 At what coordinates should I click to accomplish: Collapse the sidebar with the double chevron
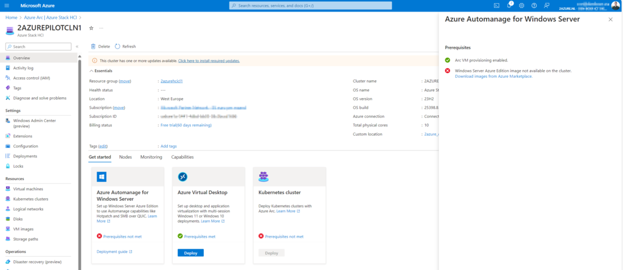coord(77,46)
